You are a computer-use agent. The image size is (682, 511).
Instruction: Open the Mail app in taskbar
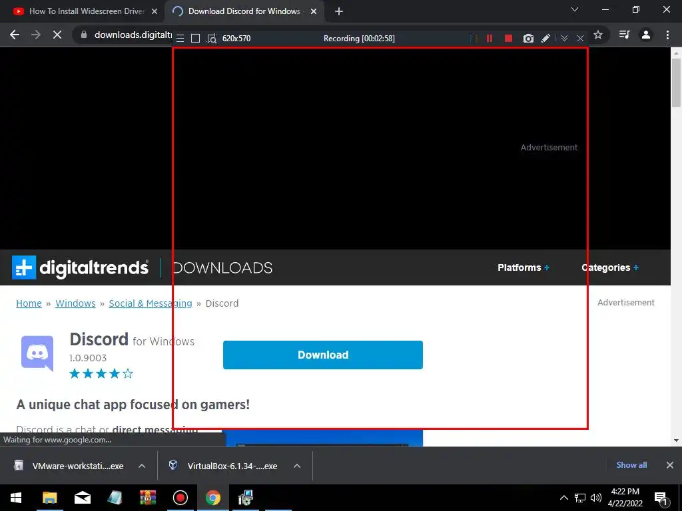click(x=82, y=498)
